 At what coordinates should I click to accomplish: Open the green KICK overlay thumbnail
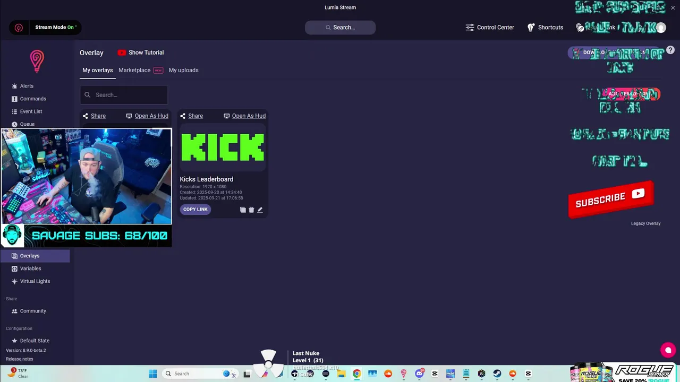223,147
